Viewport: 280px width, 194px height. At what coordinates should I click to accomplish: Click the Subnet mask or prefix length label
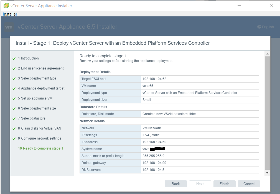coord(103,156)
